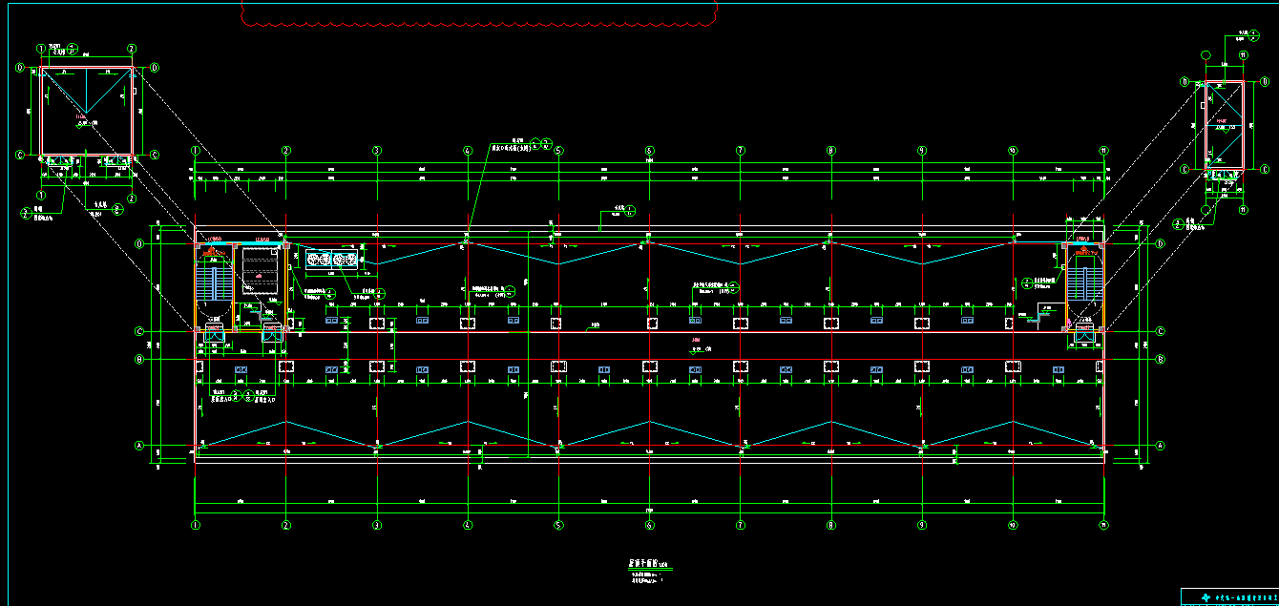Click axis bubble A on the left side
The height and width of the screenshot is (606, 1279).
[139, 446]
